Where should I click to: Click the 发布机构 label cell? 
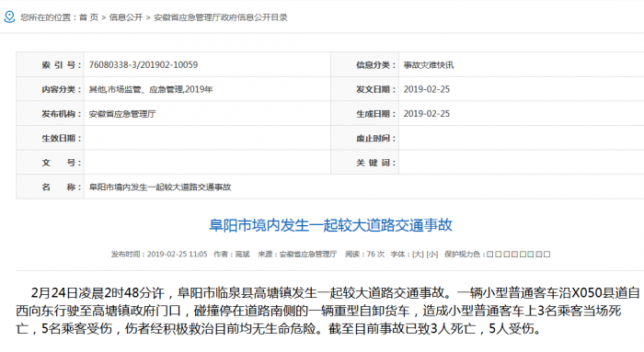point(50,114)
